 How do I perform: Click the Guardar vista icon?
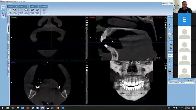(32, 10)
